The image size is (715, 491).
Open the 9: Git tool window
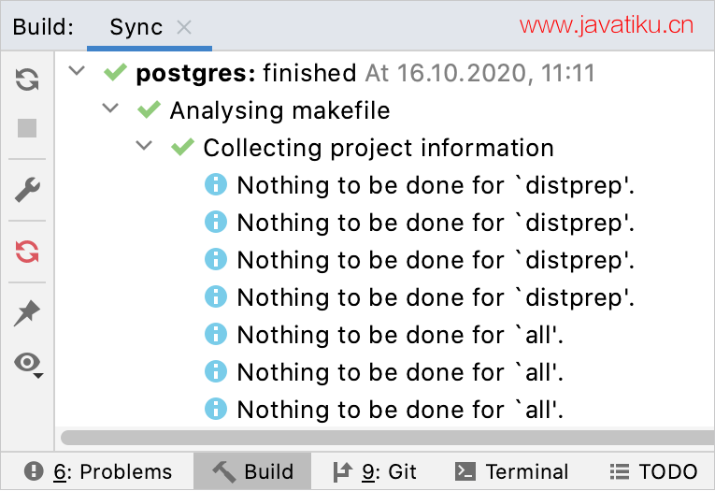(375, 471)
